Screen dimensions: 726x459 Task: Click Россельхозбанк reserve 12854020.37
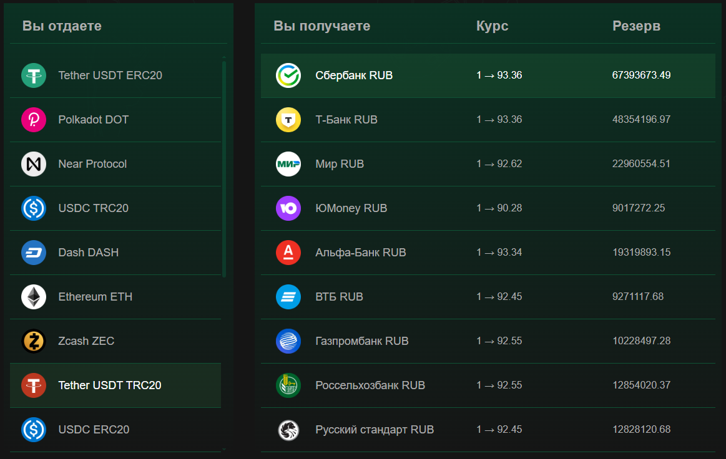click(641, 385)
